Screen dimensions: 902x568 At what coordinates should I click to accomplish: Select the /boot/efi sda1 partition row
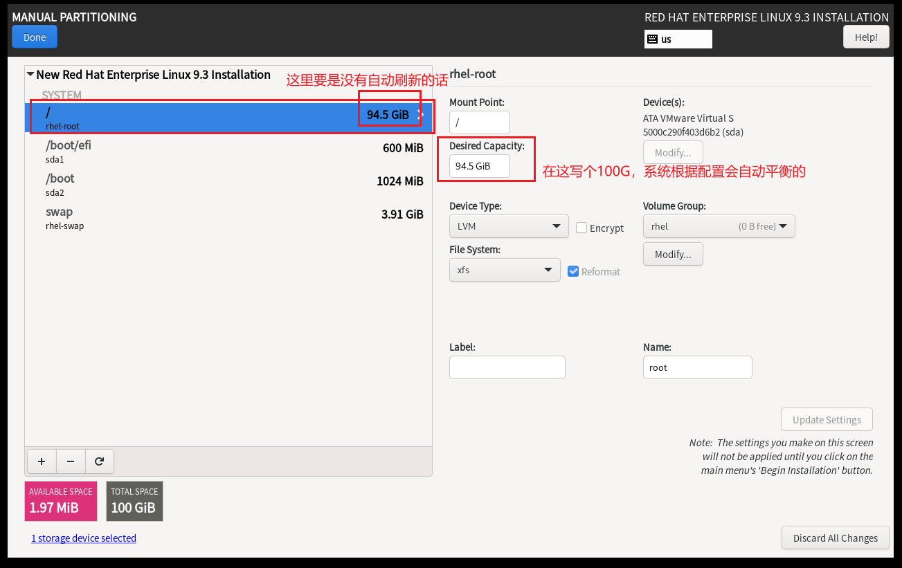click(x=228, y=151)
